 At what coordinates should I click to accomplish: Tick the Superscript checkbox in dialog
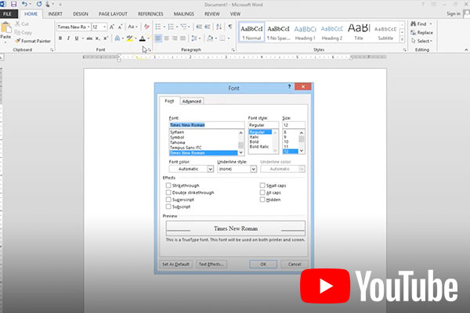pyautogui.click(x=168, y=200)
